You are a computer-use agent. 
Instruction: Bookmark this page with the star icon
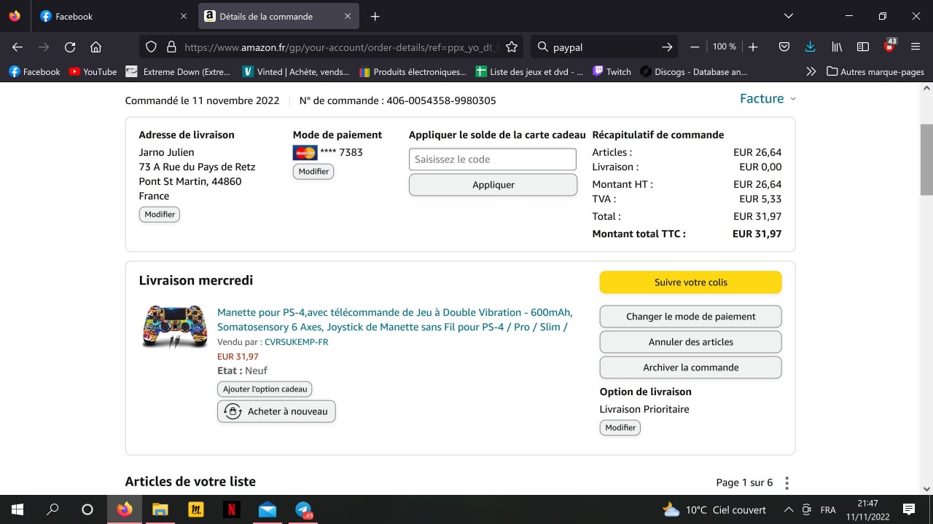pos(512,47)
